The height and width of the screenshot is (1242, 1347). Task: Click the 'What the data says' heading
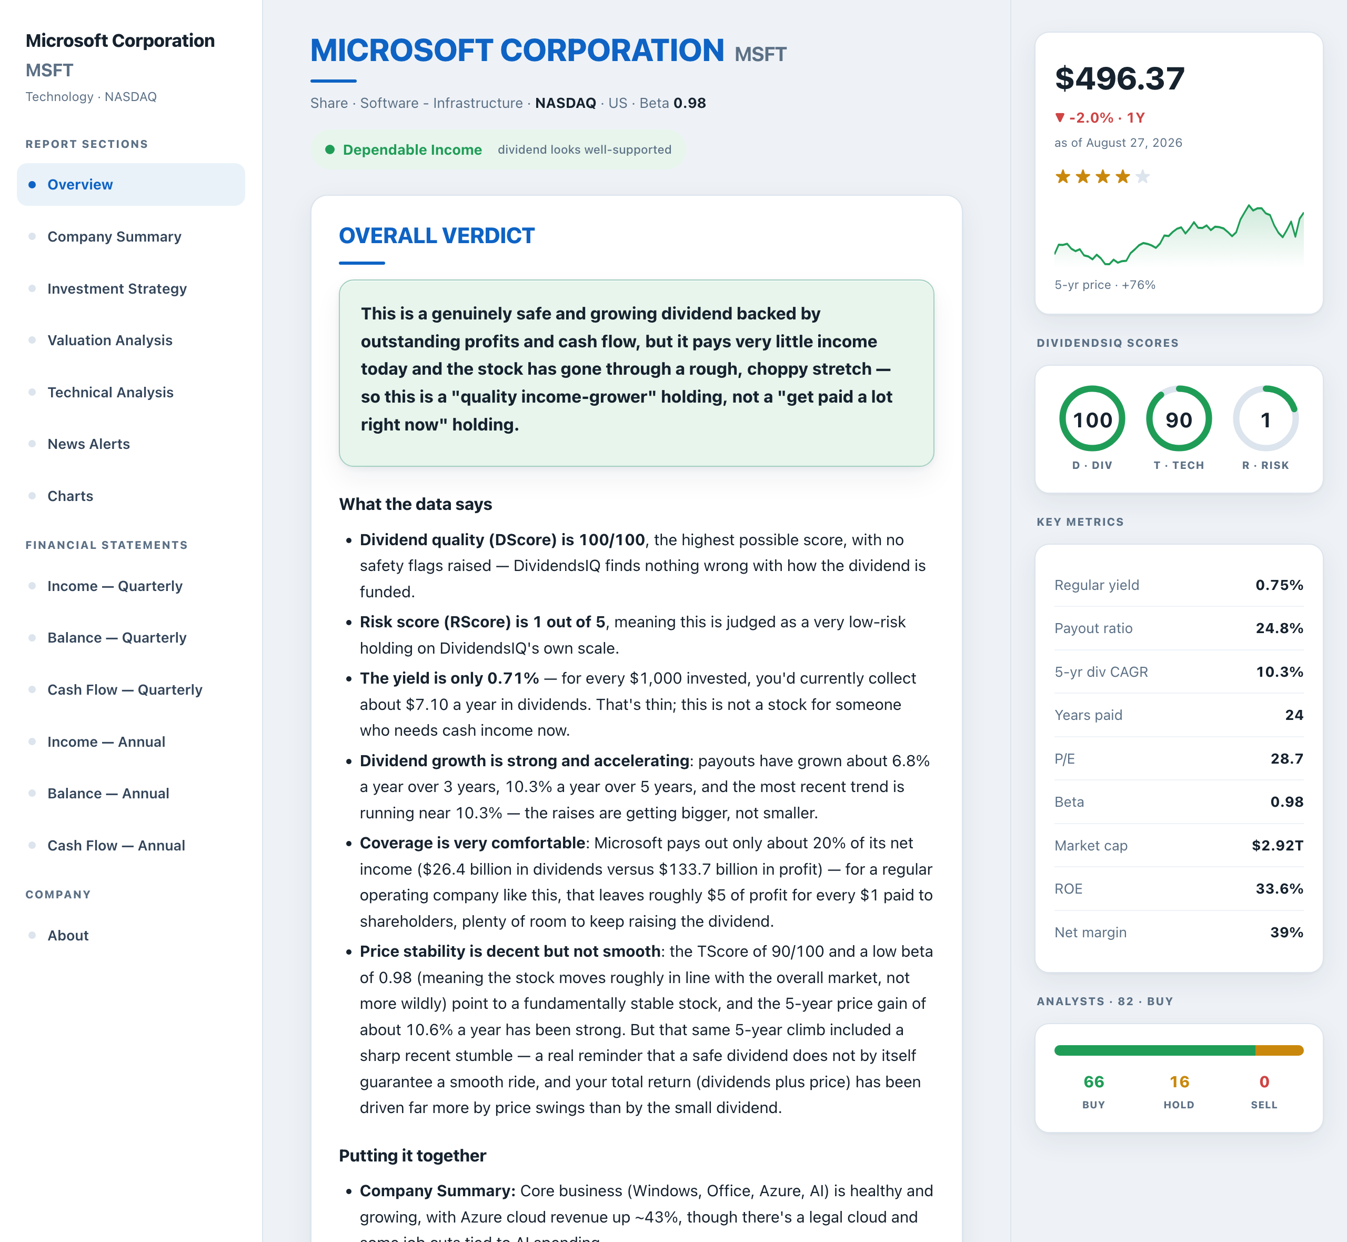click(x=415, y=504)
